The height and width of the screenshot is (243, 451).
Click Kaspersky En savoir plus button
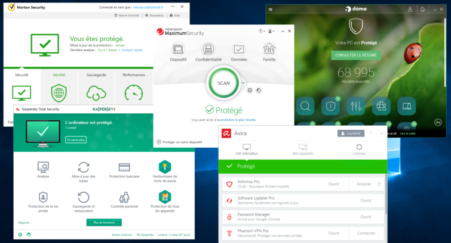click(76, 140)
